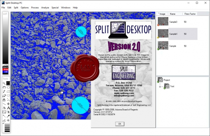The width and height of the screenshot is (210, 136).
Task: Click fines factor 50 for Sample3
Action: pos(185,22)
